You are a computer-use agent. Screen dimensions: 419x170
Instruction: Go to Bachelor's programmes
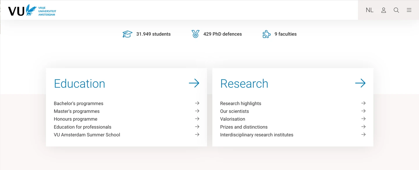click(x=79, y=103)
